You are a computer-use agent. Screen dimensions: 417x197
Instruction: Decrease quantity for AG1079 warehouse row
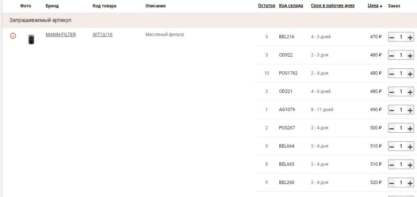click(x=391, y=110)
